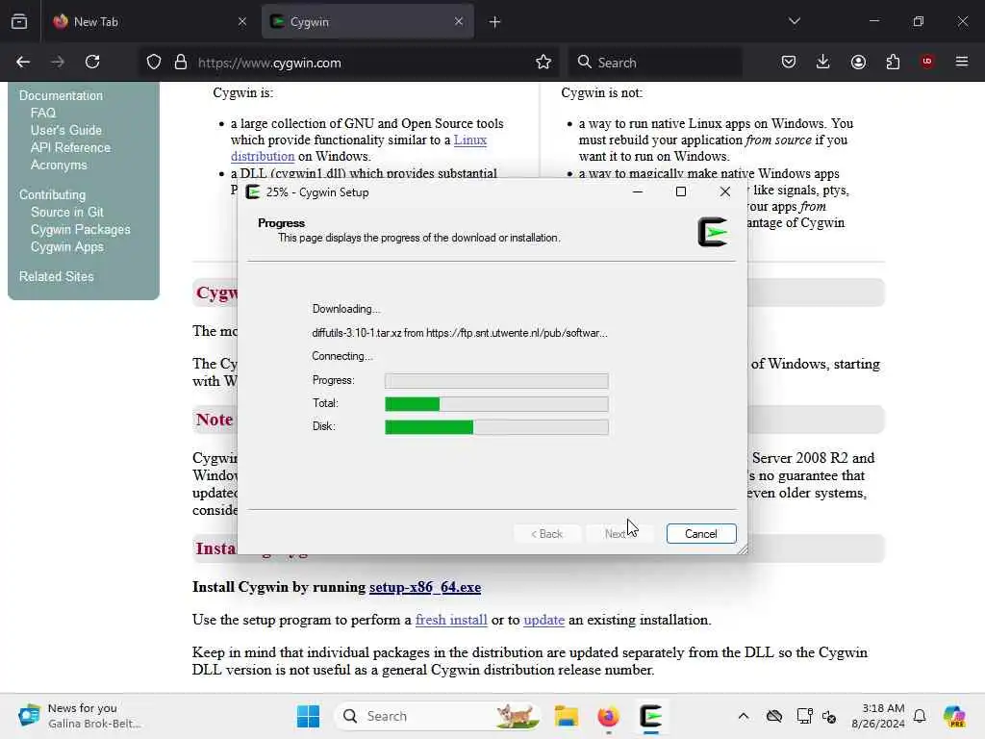Click the browser Search field
This screenshot has height=739, width=985.
pos(655,63)
